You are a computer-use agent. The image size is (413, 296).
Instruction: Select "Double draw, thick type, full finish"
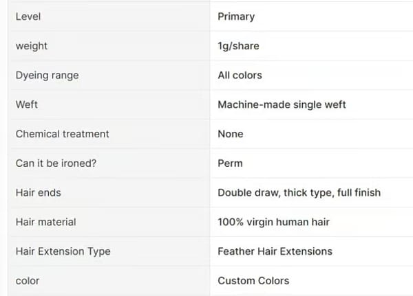click(299, 193)
